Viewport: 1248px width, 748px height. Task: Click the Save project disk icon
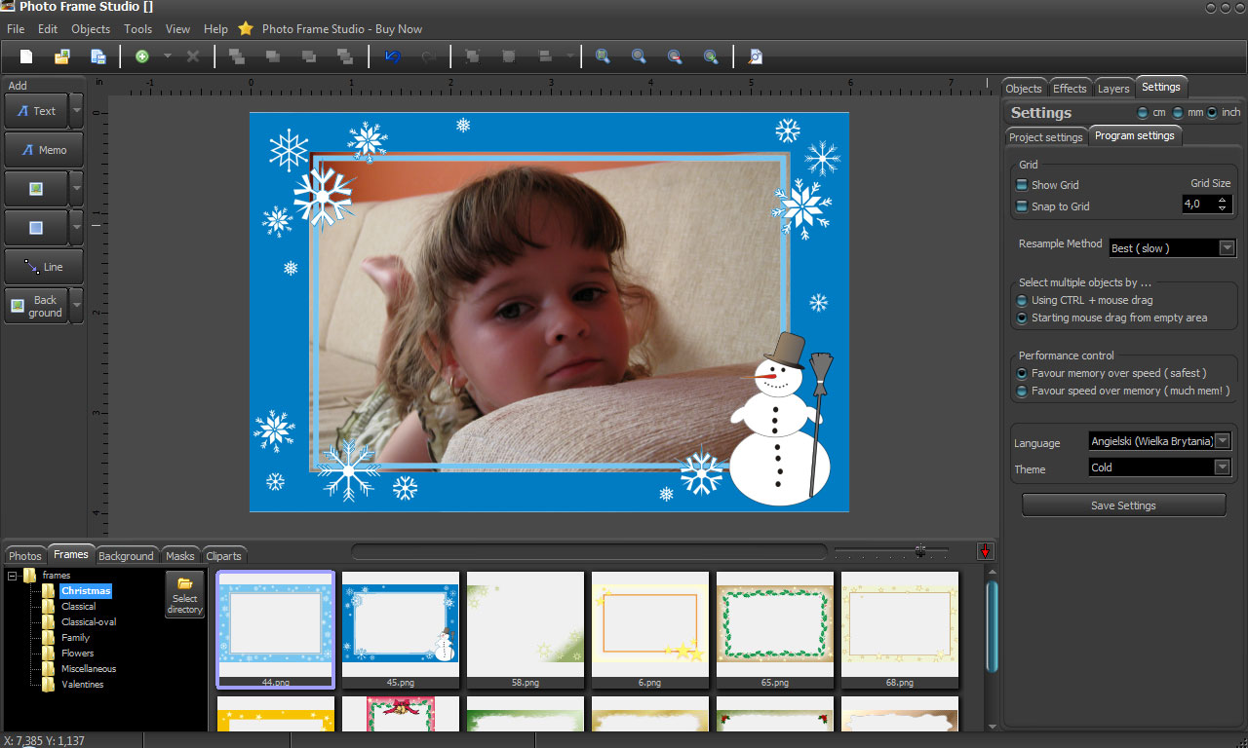click(97, 56)
